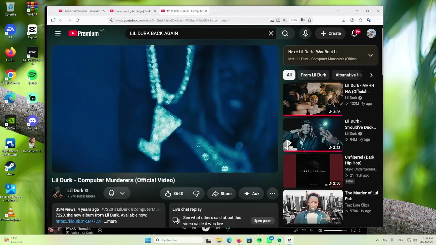Open the Create dropdown
This screenshot has height=245, width=436.
[330, 33]
